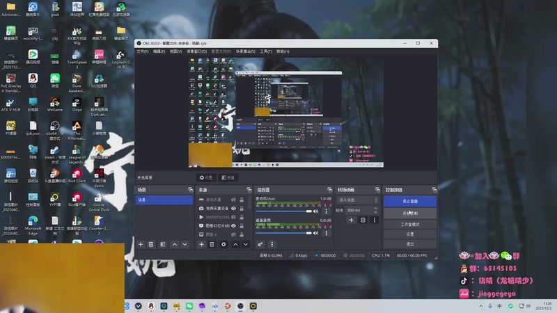Image resolution: width=557 pixels, height=313 pixels.
Task: Open the three-dot menu for 桌面音频
Action: click(x=326, y=233)
